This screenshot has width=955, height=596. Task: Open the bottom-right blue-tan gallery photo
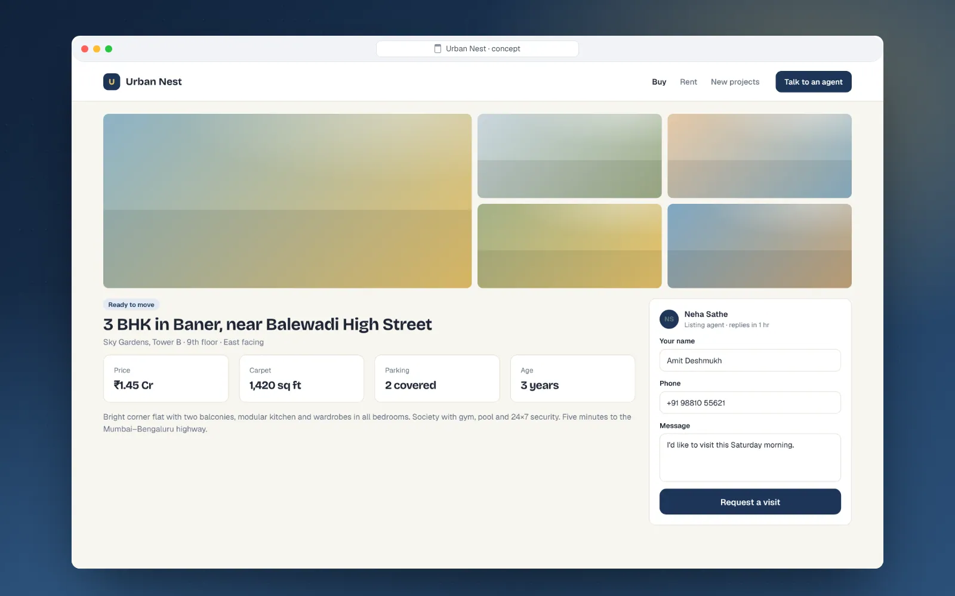(x=759, y=246)
